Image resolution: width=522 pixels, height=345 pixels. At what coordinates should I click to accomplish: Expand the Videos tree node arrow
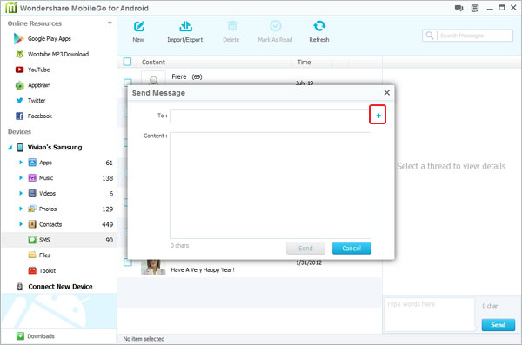click(x=21, y=193)
